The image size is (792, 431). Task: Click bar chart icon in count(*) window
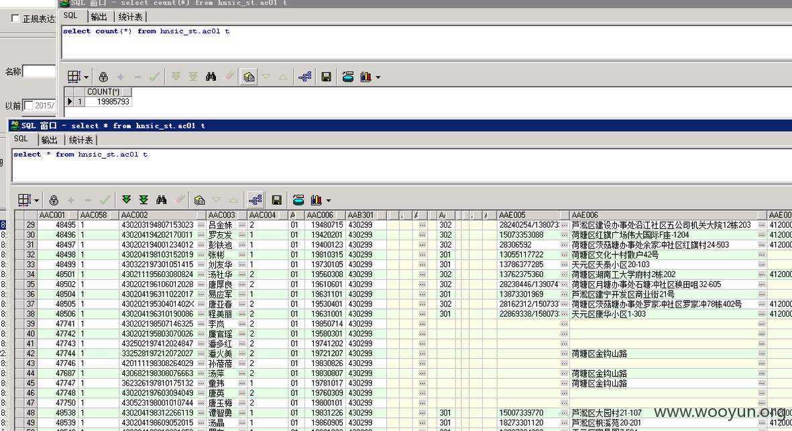366,76
